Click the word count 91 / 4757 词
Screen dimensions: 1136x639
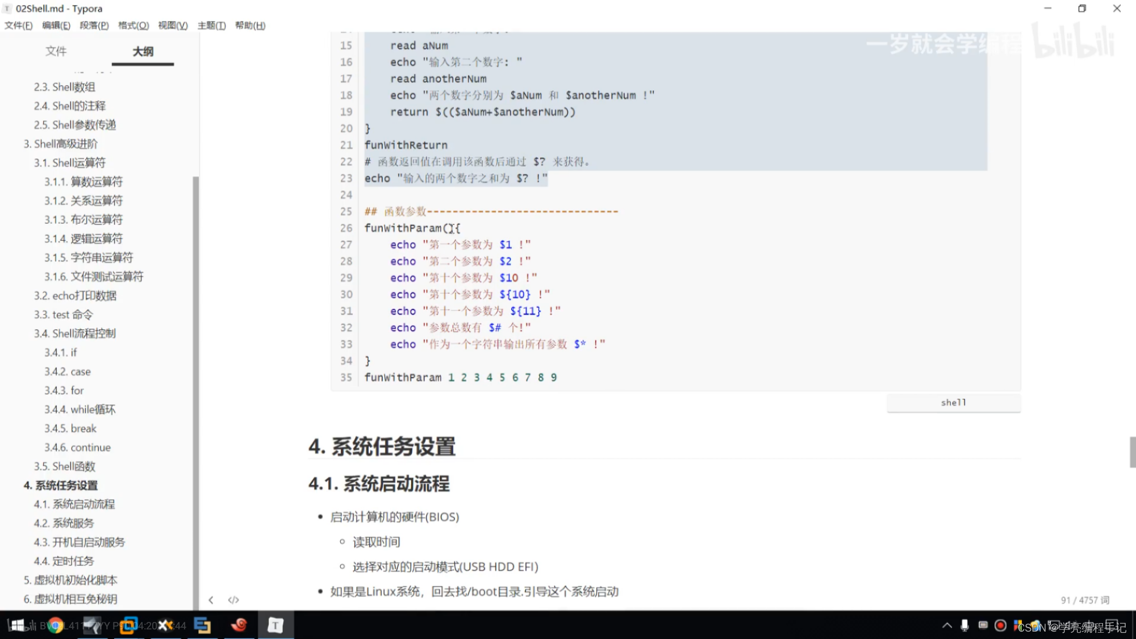(x=1085, y=600)
